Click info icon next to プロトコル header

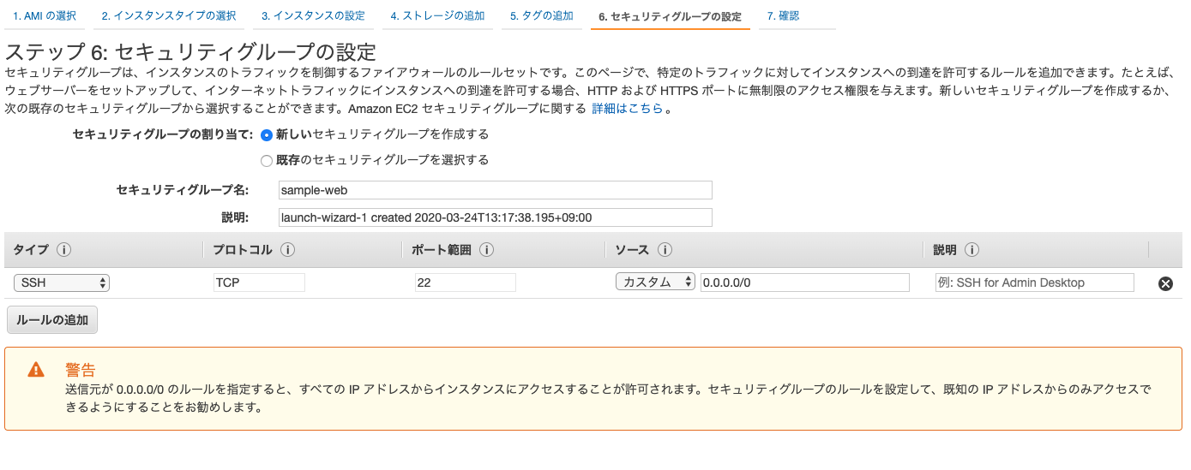point(288,250)
